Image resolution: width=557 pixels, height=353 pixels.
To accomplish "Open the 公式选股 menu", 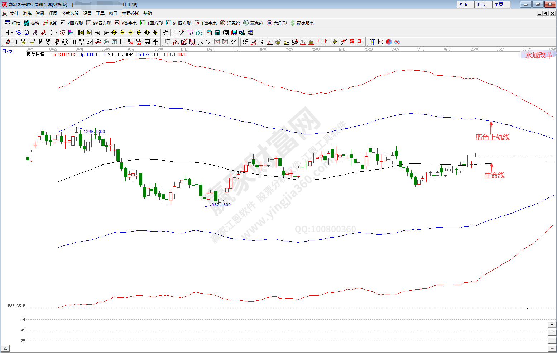I will pyautogui.click(x=70, y=13).
